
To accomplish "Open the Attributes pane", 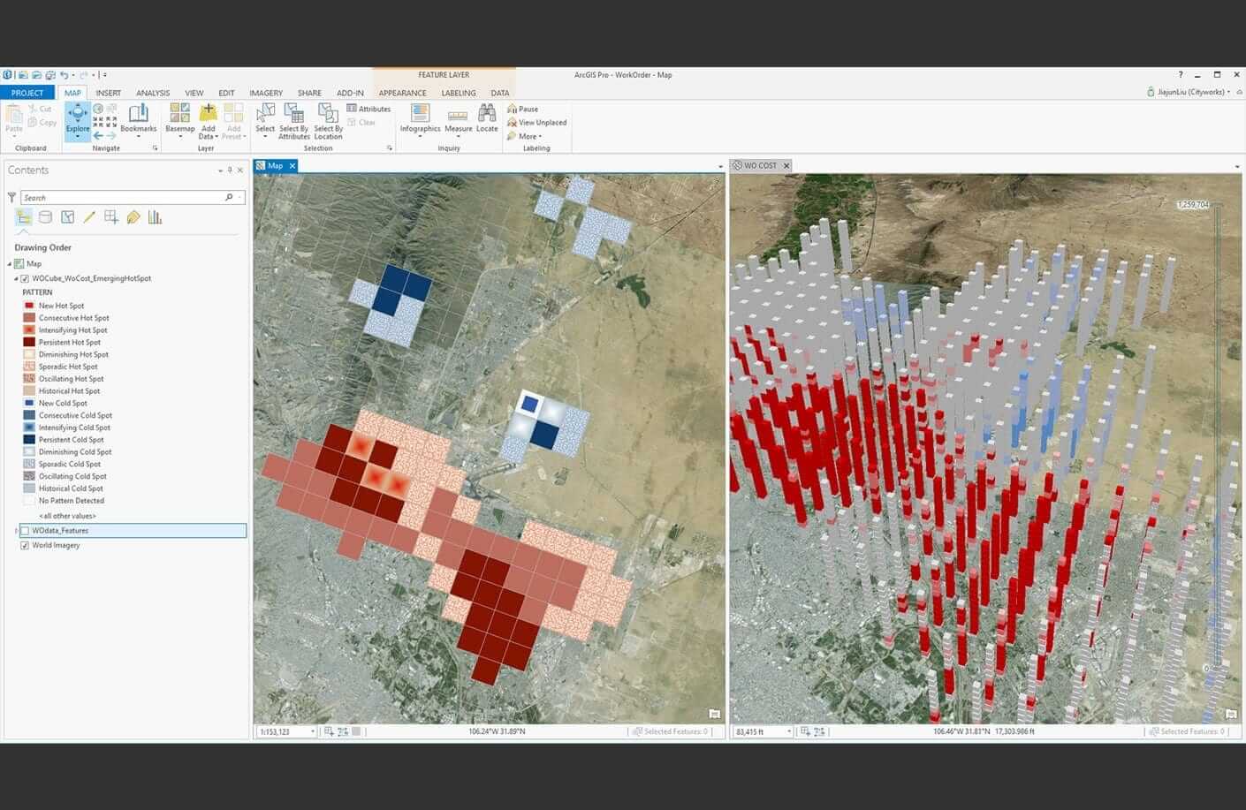I will coord(368,109).
